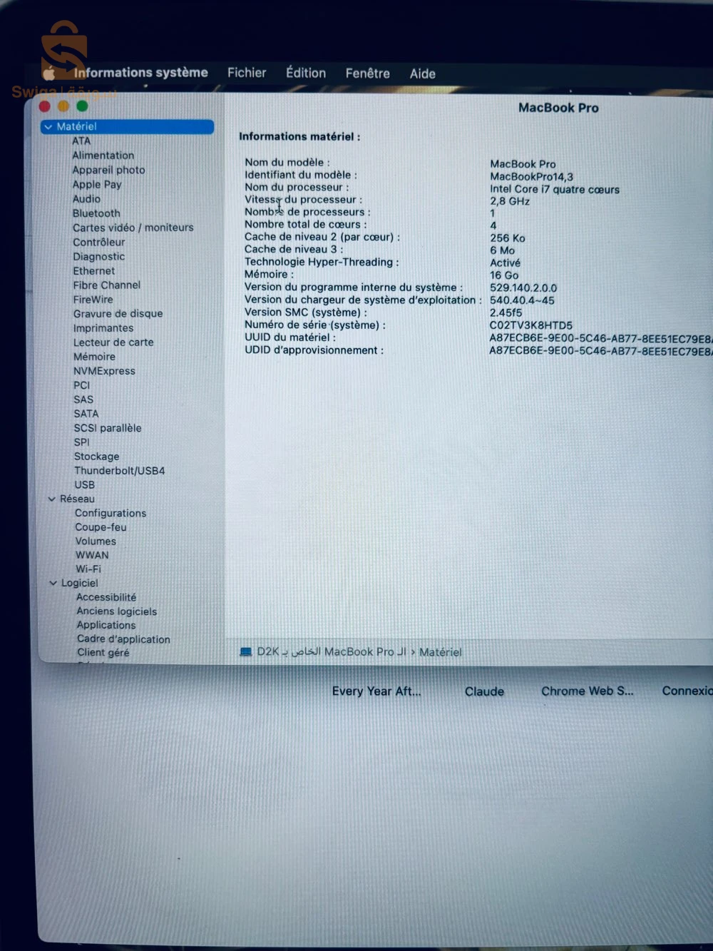Select Thunderbolt/USB4 in the sidebar
This screenshot has width=713, height=951.
[x=120, y=471]
